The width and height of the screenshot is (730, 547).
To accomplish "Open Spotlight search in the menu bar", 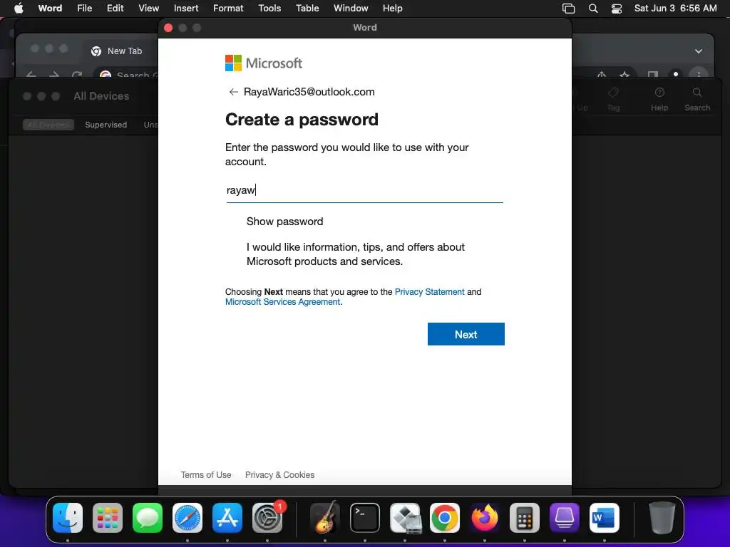I will click(x=593, y=9).
